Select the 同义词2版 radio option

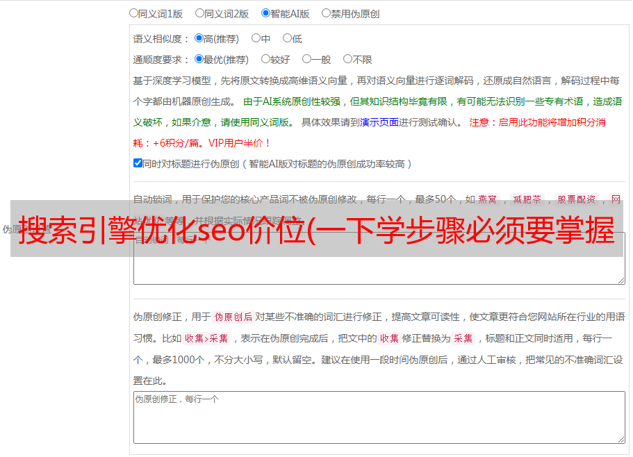pos(199,13)
